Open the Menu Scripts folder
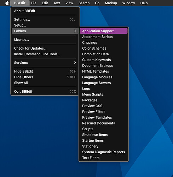 tap(104, 95)
